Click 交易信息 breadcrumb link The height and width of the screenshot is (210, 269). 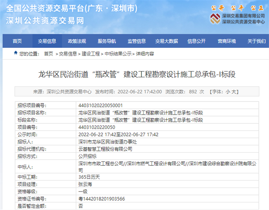(68, 54)
